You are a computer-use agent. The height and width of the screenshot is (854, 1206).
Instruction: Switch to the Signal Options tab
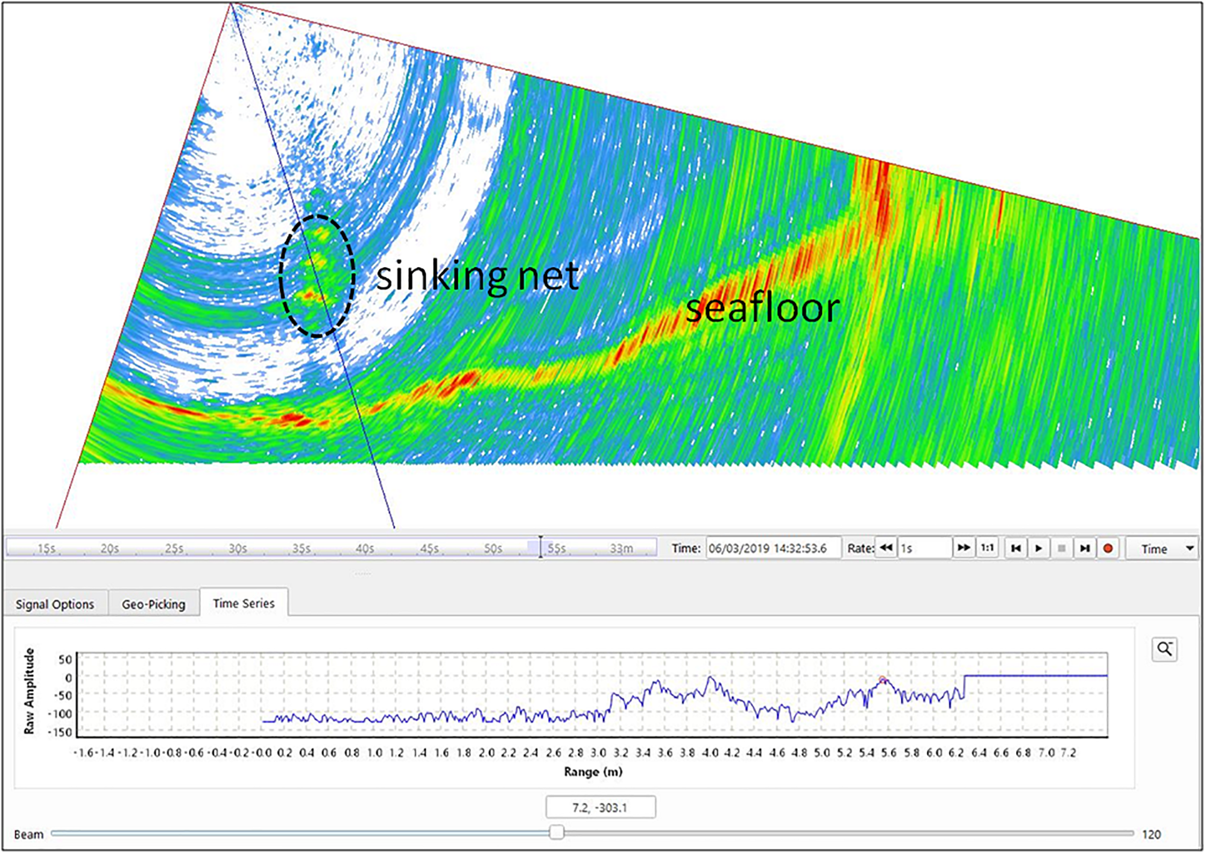[55, 603]
